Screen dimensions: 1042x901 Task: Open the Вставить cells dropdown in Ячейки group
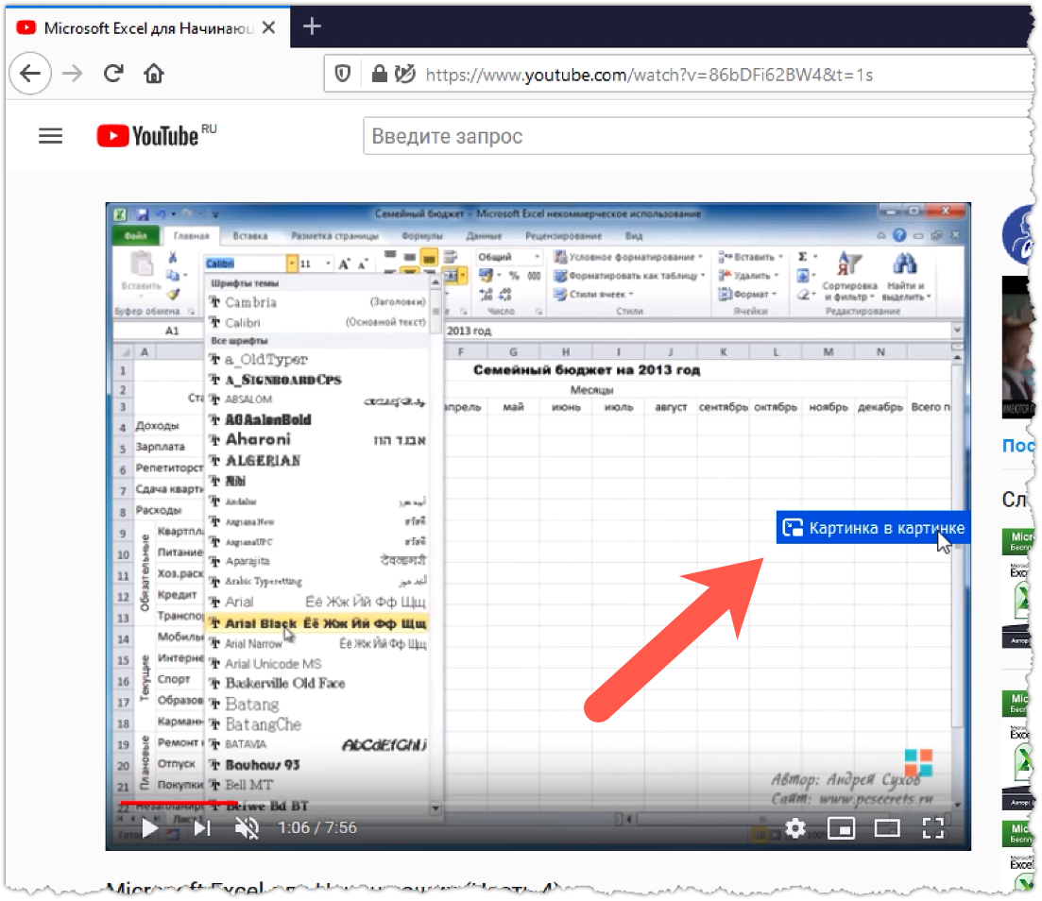click(x=750, y=257)
